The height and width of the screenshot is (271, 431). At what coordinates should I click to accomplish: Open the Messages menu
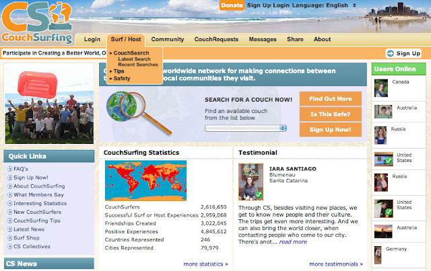[263, 39]
